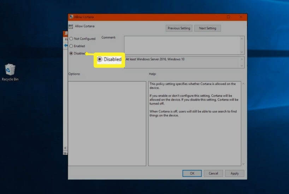Click the back arrow in background window

tap(66, 46)
